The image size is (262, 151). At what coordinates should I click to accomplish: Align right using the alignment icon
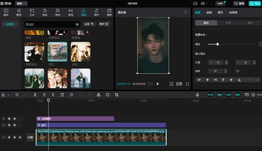[215, 80]
